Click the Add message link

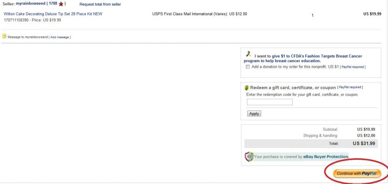[x=59, y=37]
